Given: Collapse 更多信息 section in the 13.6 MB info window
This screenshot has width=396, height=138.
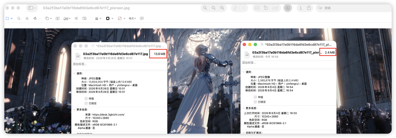Looking at the screenshot, I should click(x=74, y=110).
